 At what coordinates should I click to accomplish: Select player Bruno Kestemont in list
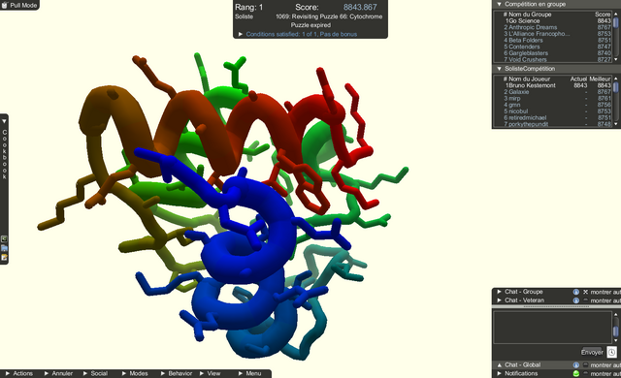(x=532, y=85)
